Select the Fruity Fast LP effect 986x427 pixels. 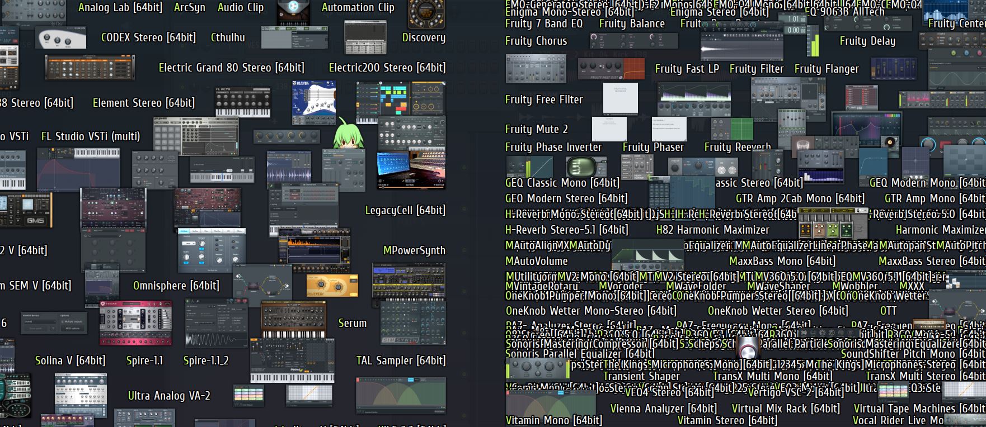point(687,69)
